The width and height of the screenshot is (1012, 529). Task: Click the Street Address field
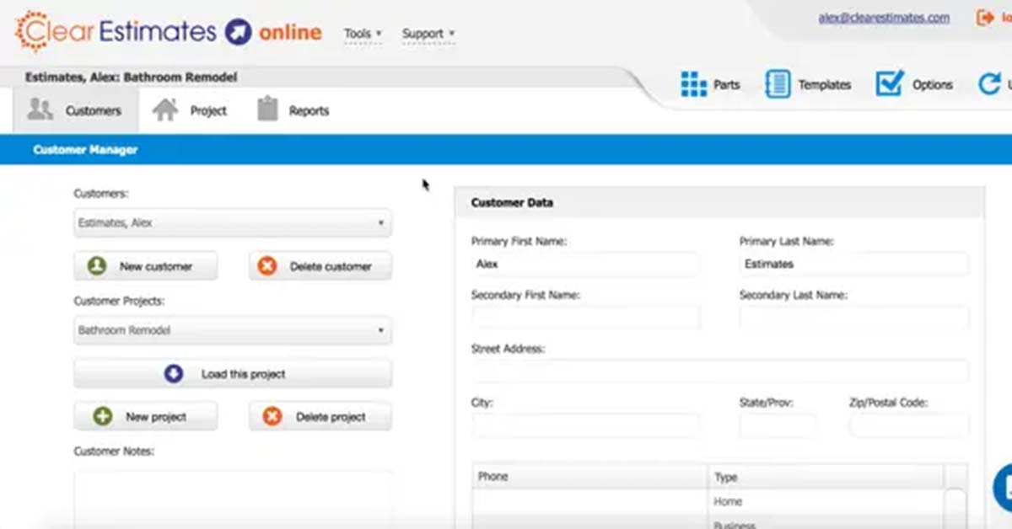[x=720, y=371]
